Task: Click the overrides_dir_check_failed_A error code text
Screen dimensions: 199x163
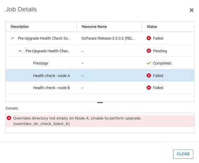Action: 41,124
